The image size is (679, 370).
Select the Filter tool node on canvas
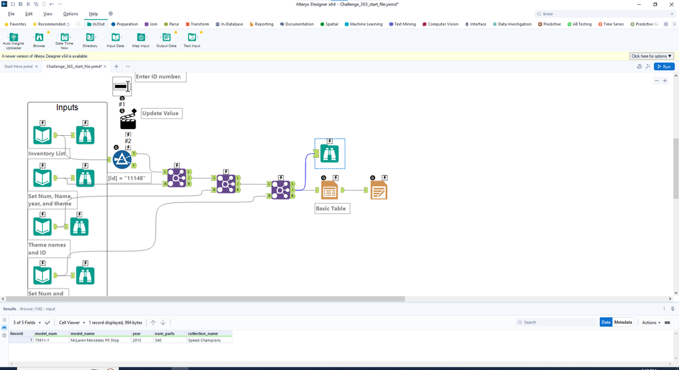point(122,160)
